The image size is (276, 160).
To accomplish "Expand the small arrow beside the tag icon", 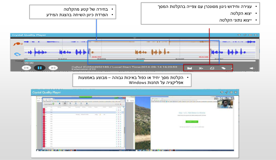I will click(x=232, y=68).
